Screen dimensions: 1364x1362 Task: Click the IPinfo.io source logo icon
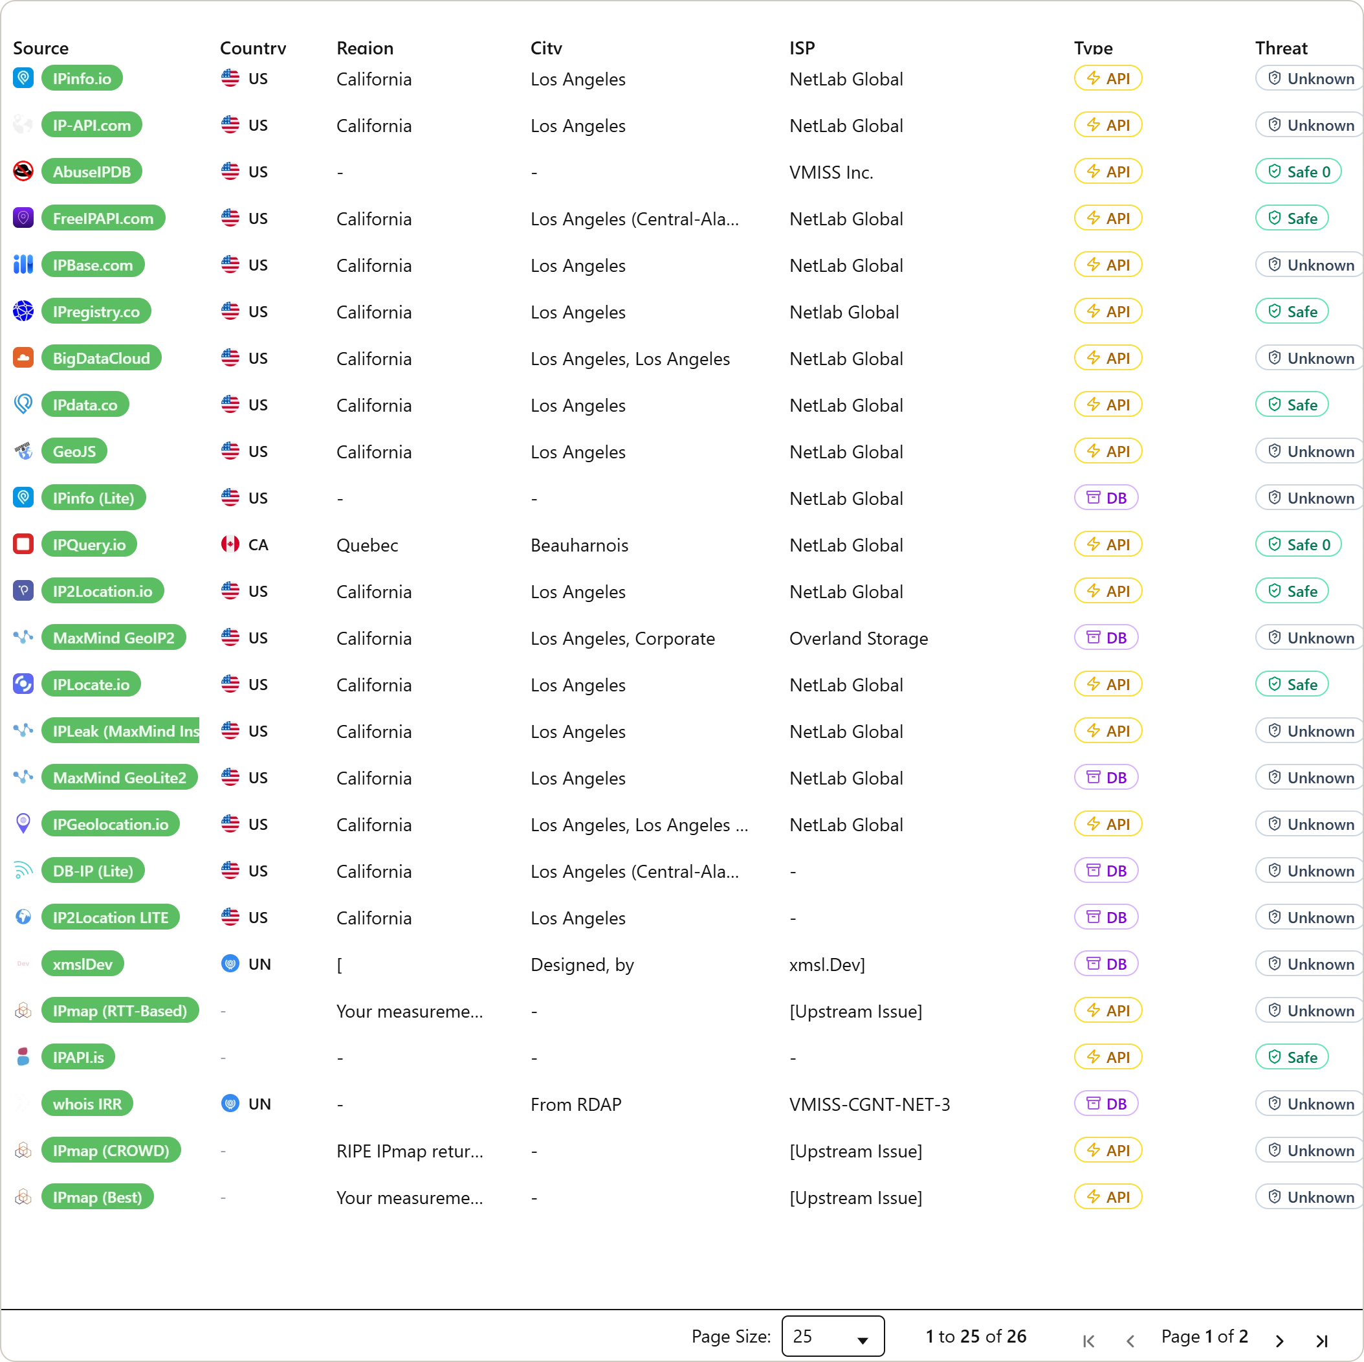click(x=23, y=78)
